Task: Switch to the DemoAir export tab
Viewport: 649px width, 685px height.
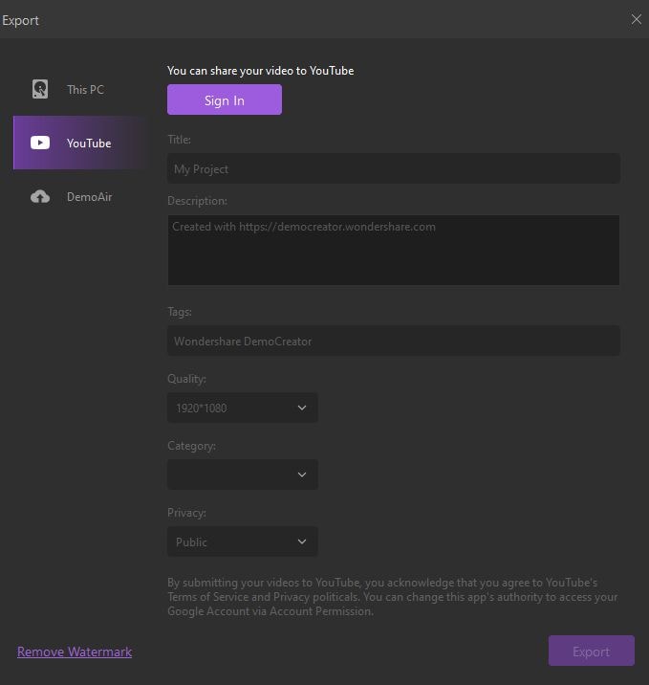Action: (89, 196)
